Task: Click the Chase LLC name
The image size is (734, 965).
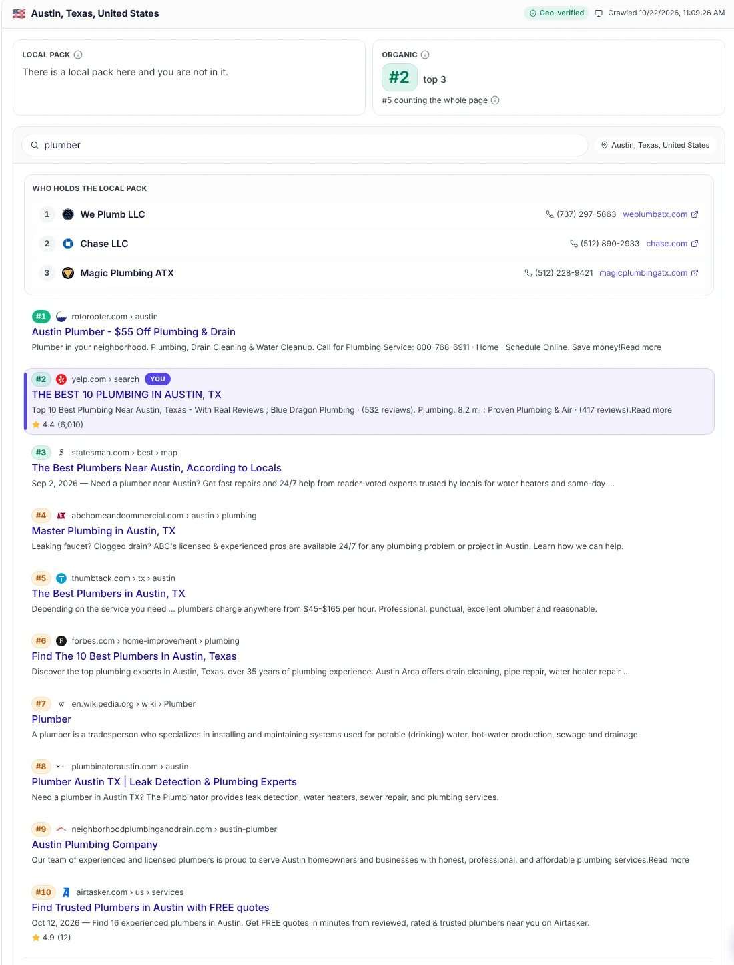Action: [104, 244]
